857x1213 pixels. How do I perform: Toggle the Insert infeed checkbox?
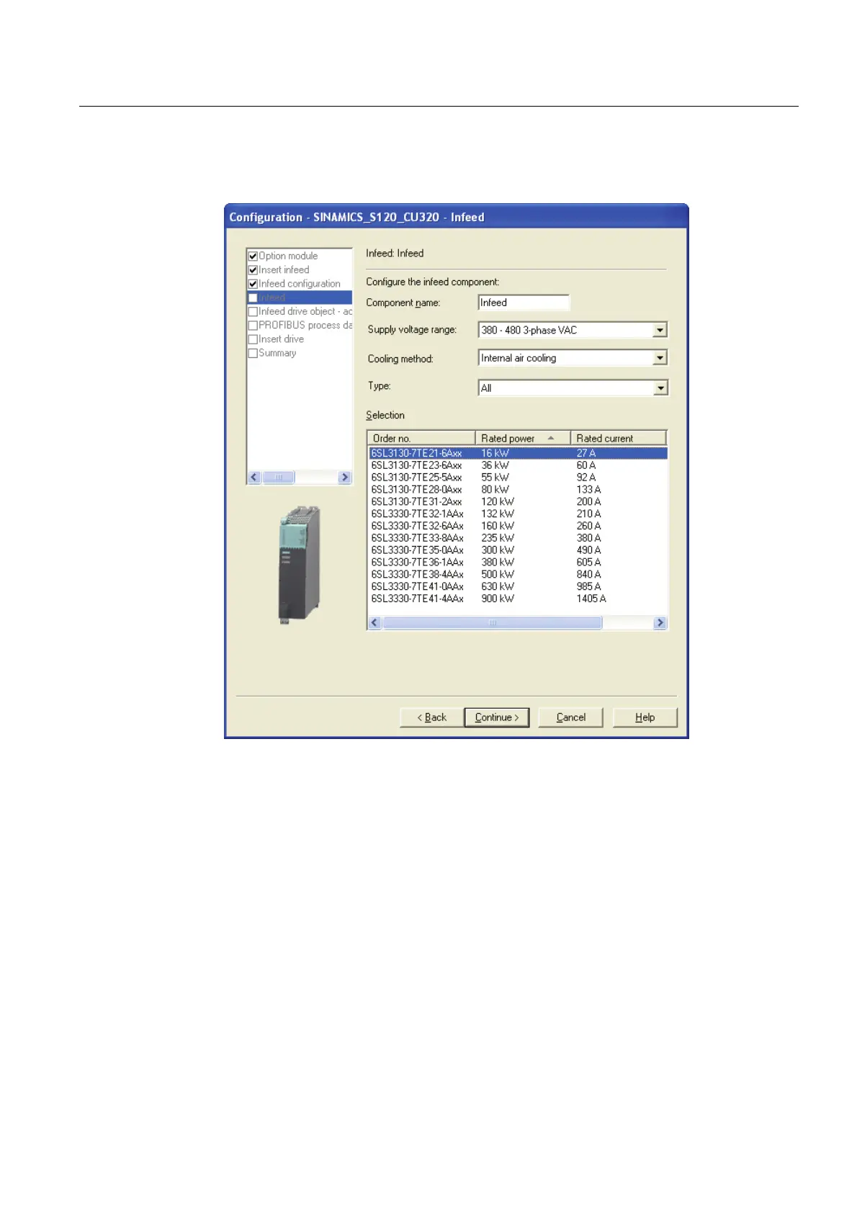(x=253, y=270)
